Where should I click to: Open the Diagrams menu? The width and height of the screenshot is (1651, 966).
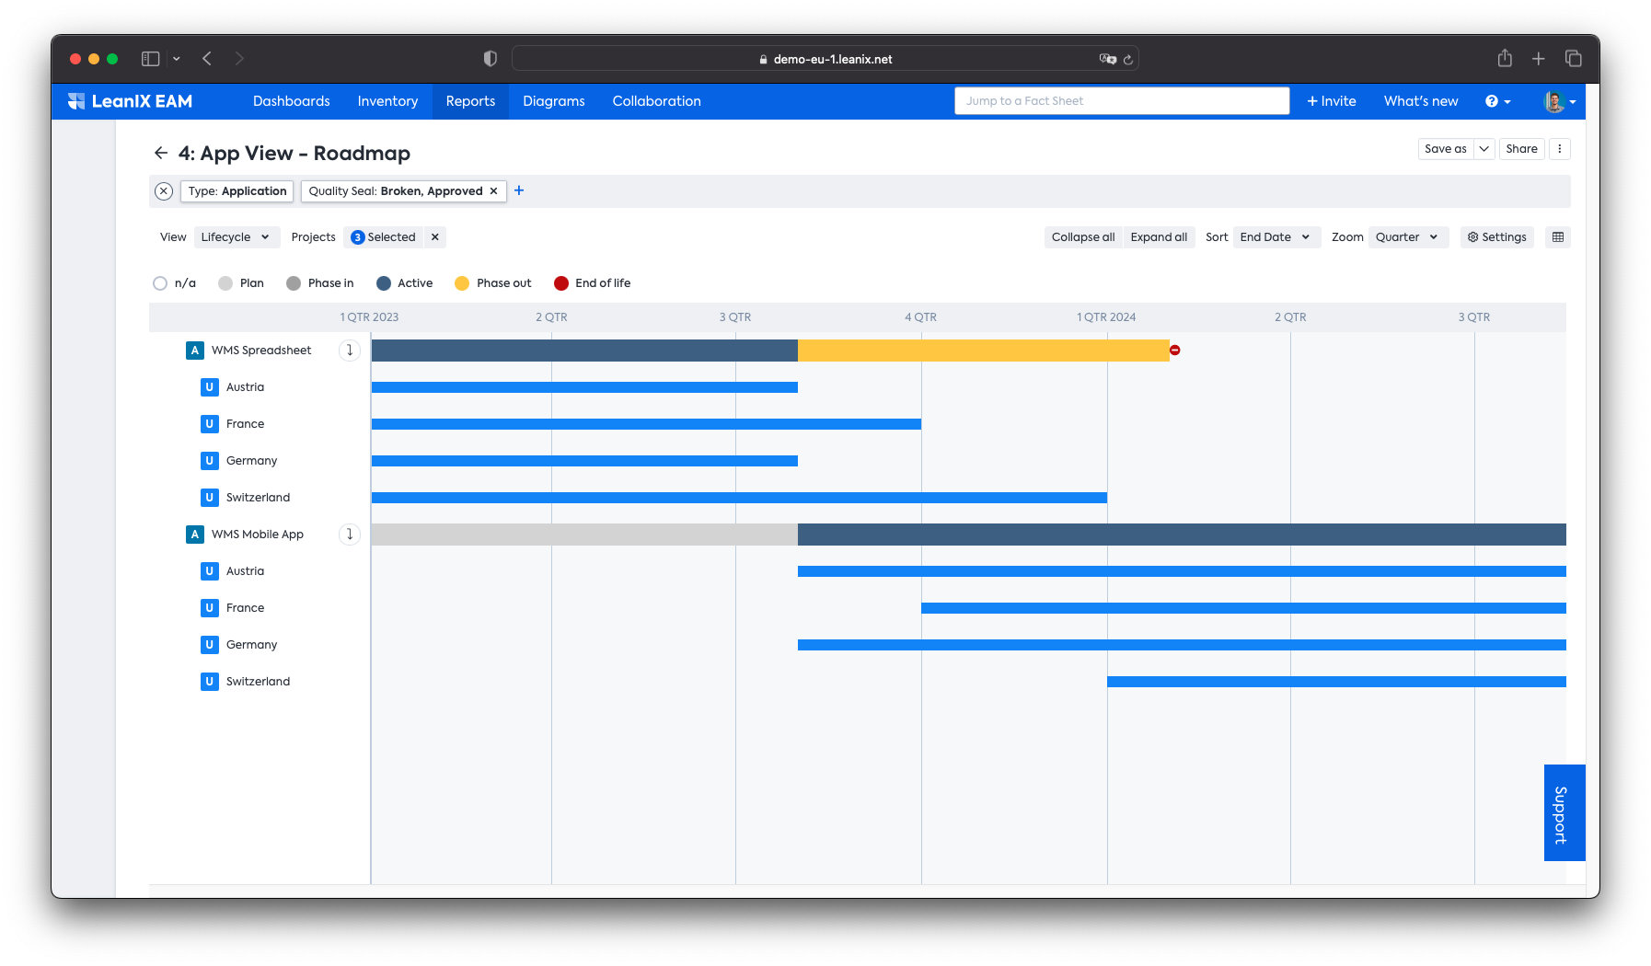(x=554, y=101)
